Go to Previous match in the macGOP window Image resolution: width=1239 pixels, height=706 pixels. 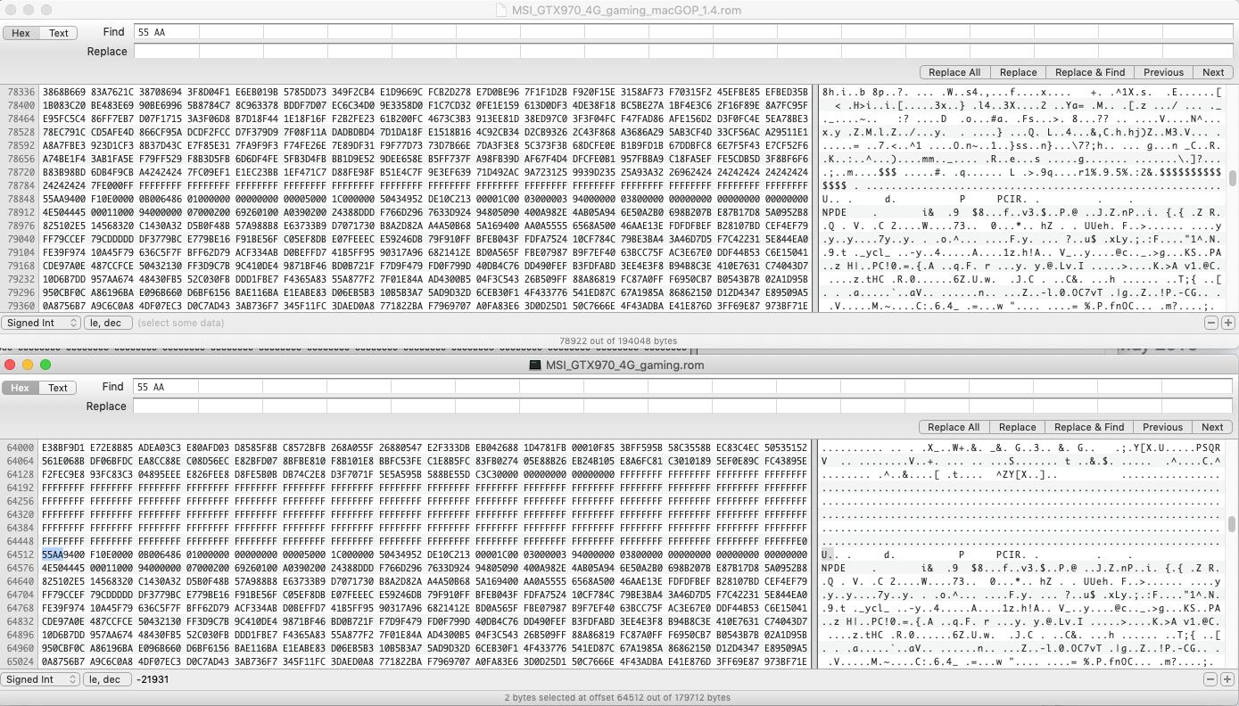point(1163,72)
